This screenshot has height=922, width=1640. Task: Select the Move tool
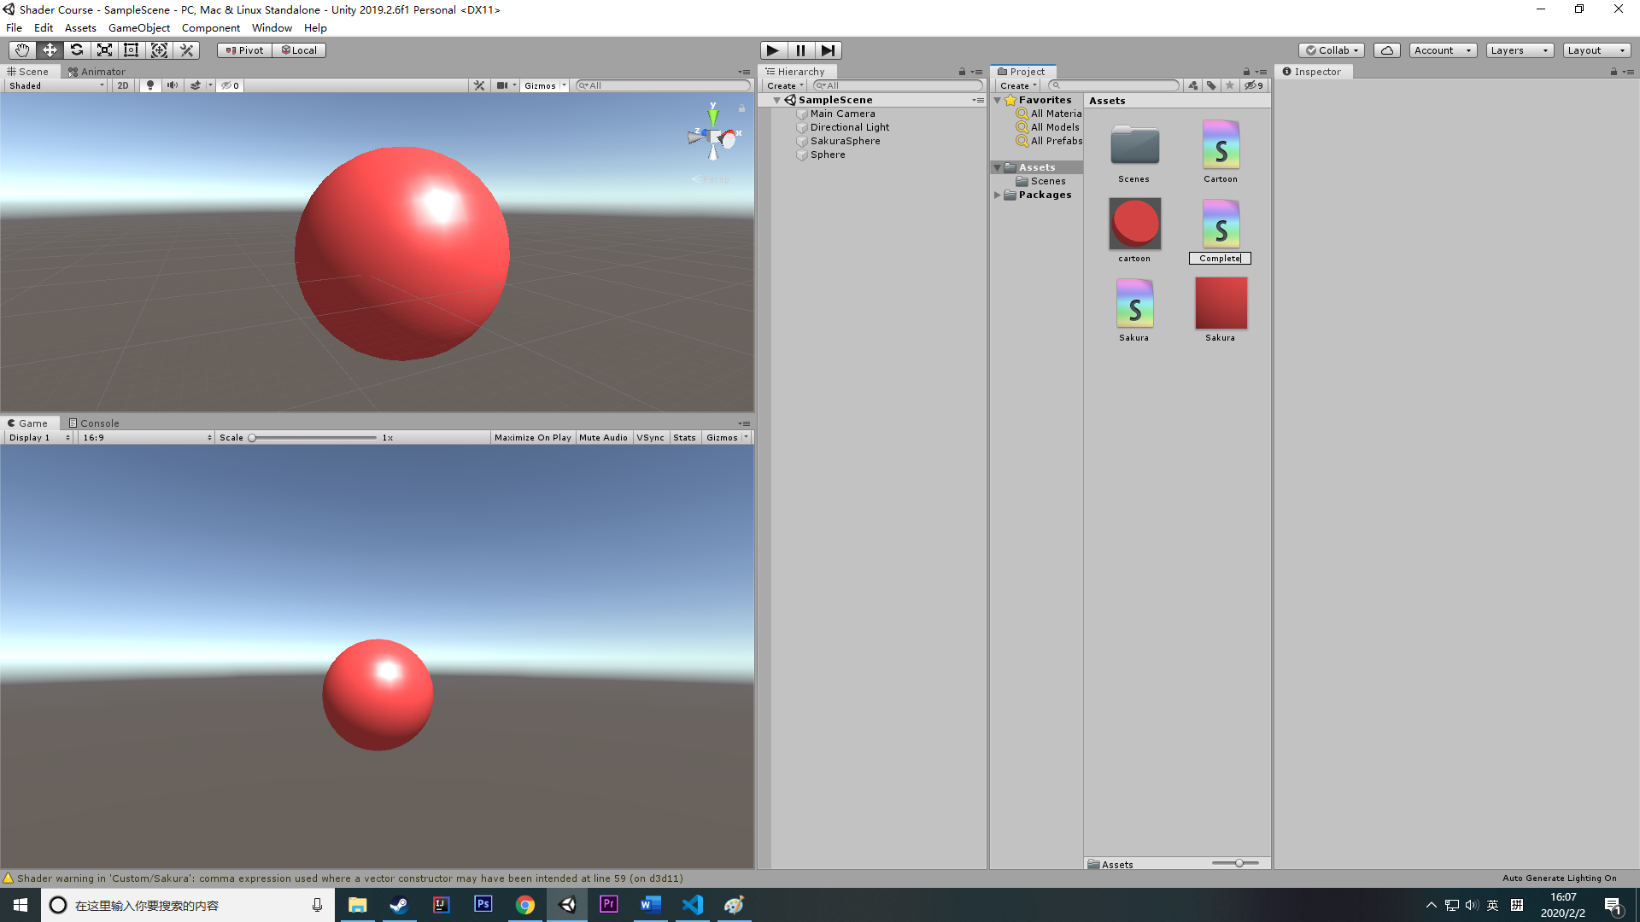pyautogui.click(x=50, y=50)
